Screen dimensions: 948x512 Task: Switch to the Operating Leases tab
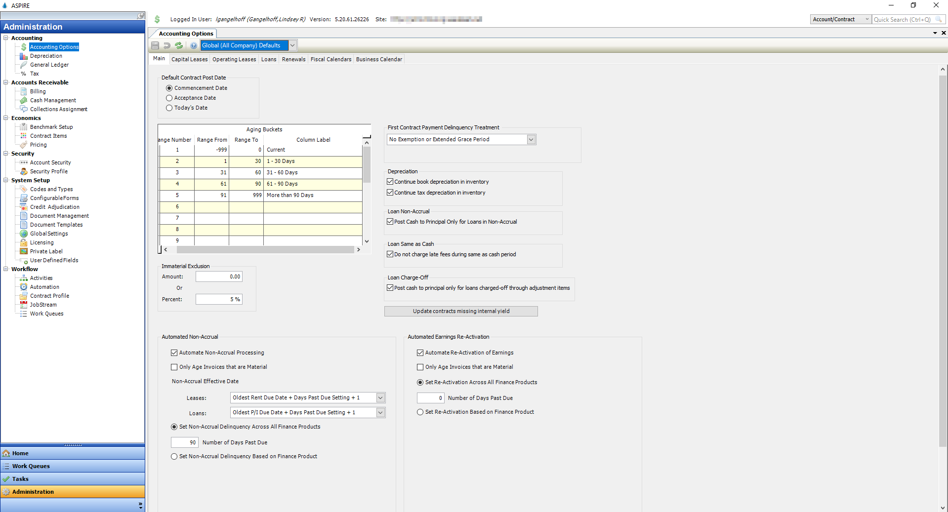[234, 59]
